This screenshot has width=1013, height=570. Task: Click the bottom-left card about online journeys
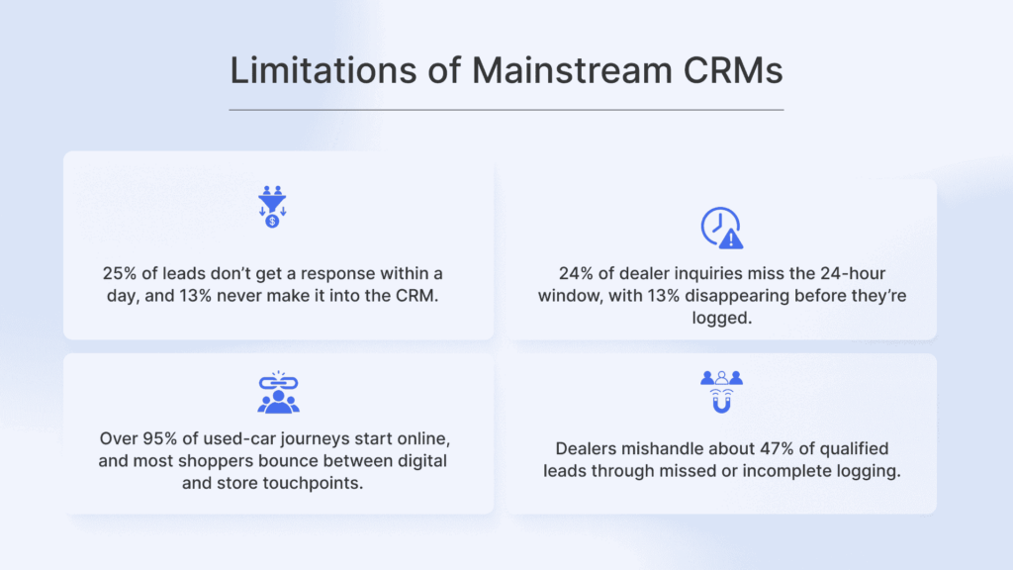click(278, 433)
